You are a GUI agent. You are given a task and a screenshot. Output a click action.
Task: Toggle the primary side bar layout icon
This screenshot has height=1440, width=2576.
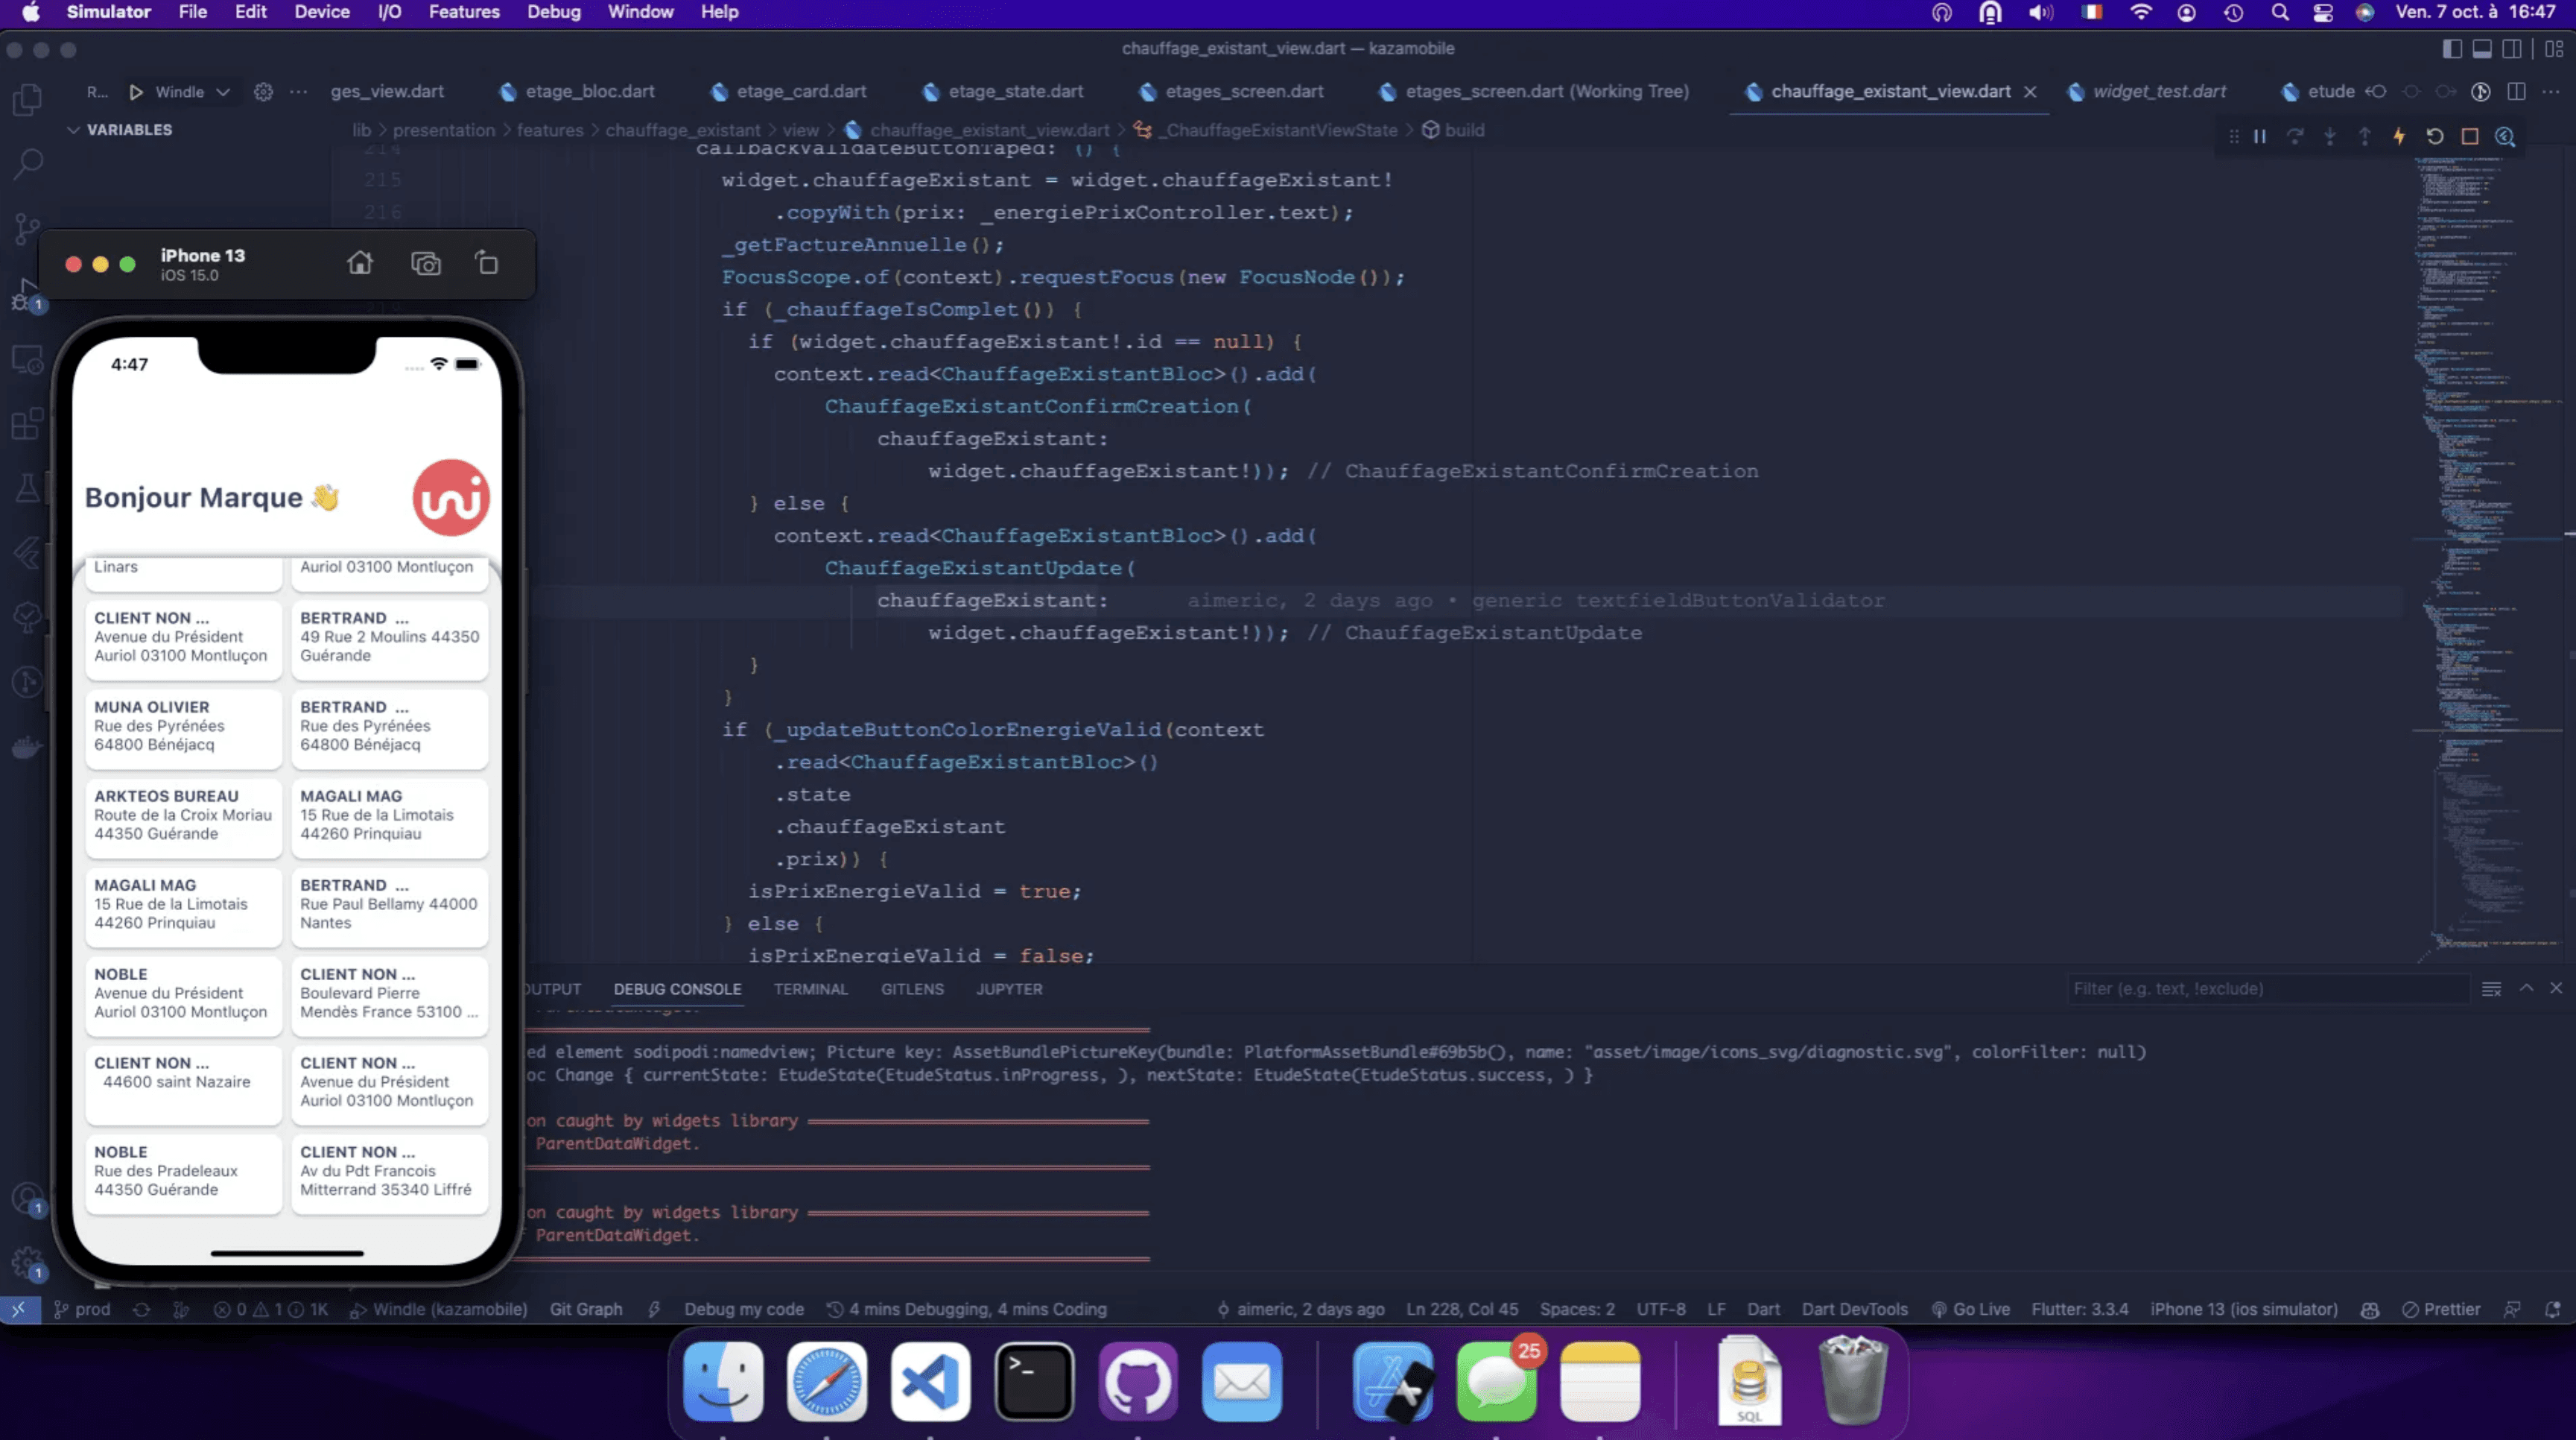(2451, 48)
